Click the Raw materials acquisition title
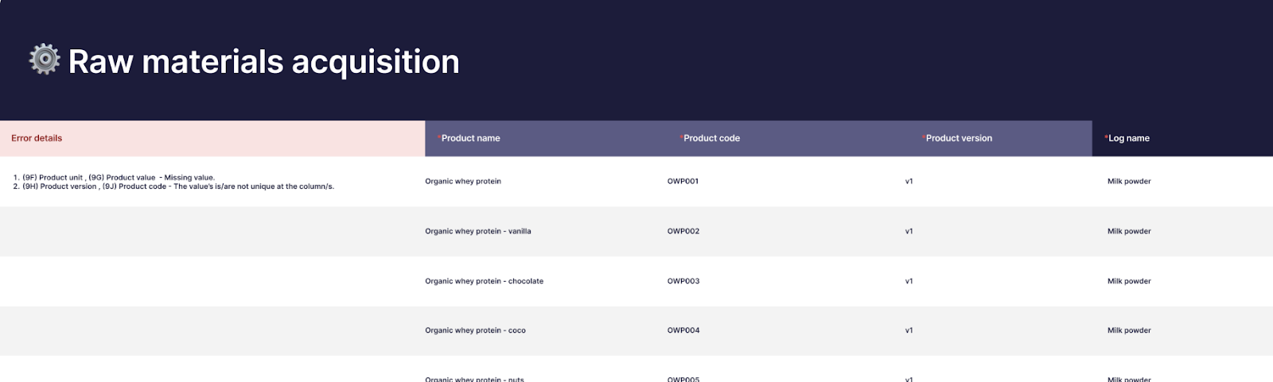 263,62
